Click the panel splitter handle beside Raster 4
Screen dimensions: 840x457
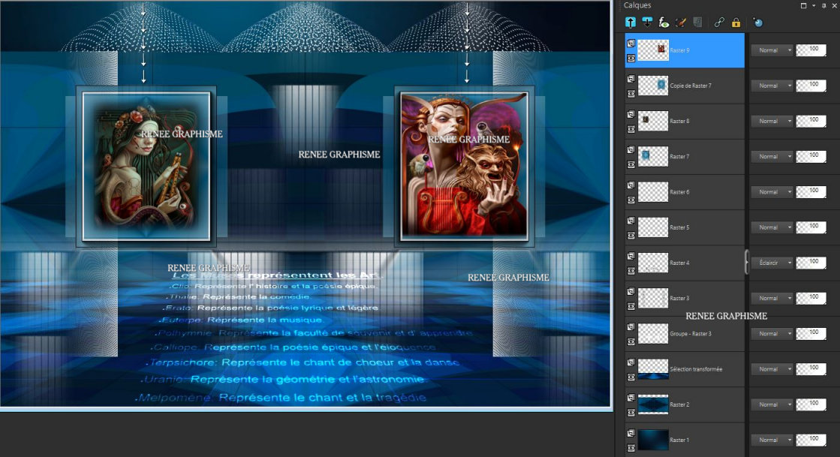(x=746, y=262)
